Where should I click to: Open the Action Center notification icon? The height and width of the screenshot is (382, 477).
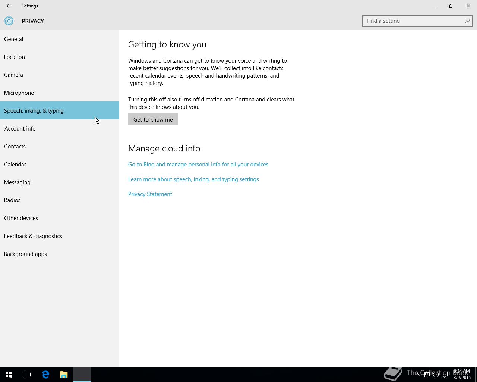click(445, 375)
